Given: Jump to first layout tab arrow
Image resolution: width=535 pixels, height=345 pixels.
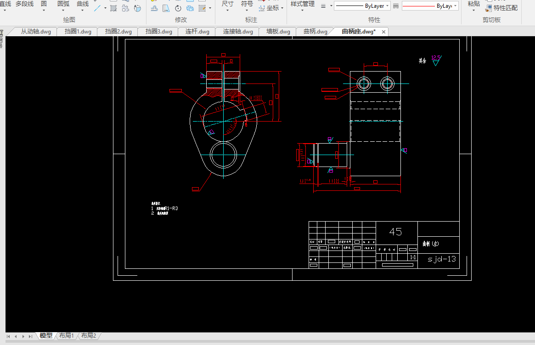Looking at the screenshot, I should click(8, 336).
